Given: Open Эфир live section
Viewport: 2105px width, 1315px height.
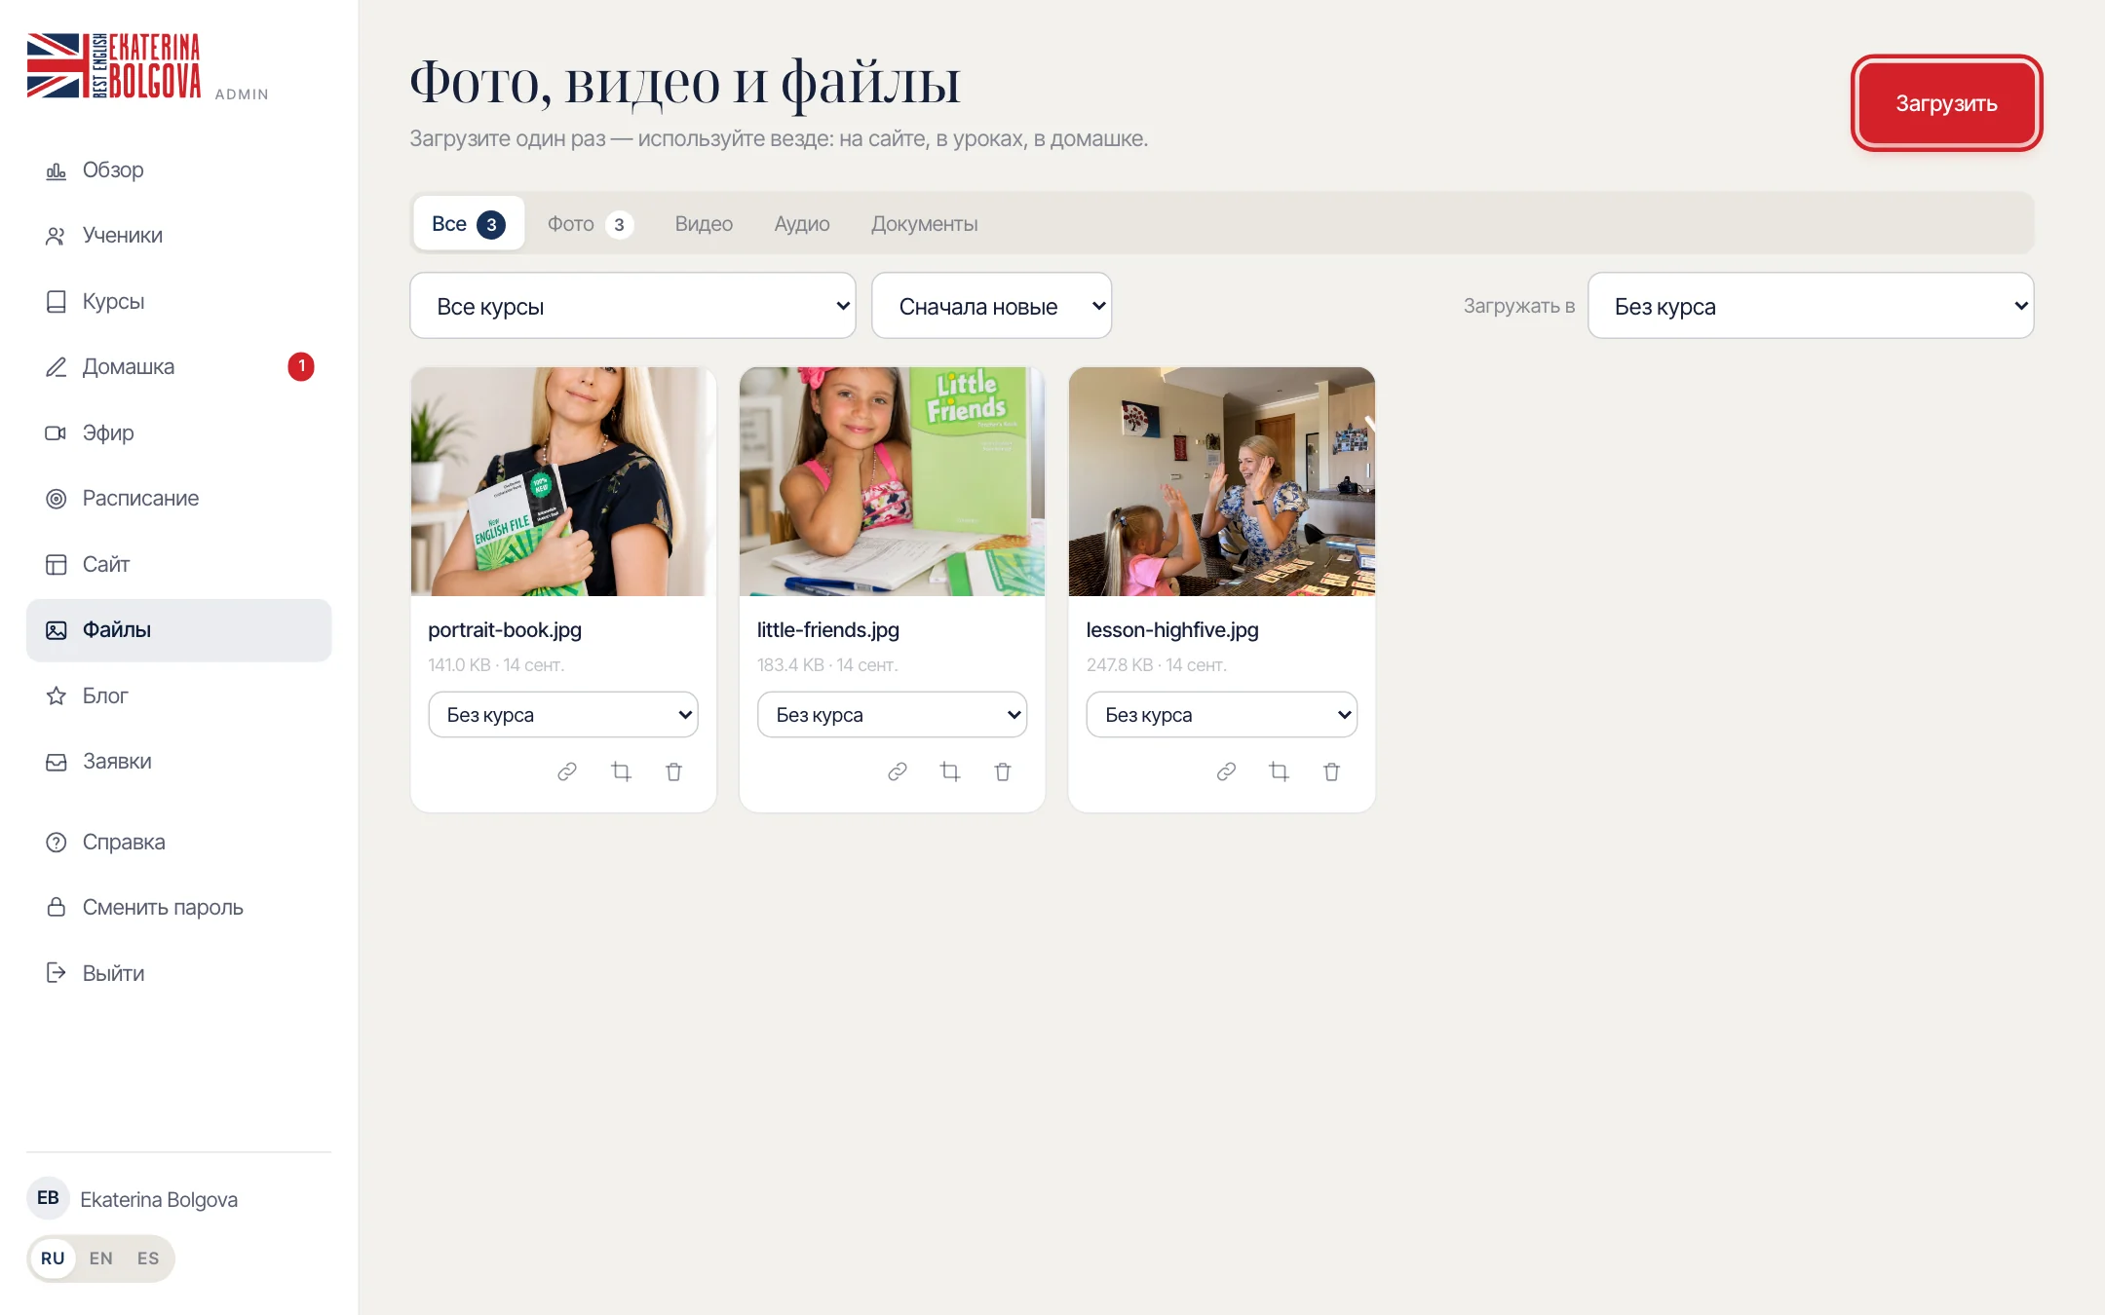Looking at the screenshot, I should pos(178,433).
